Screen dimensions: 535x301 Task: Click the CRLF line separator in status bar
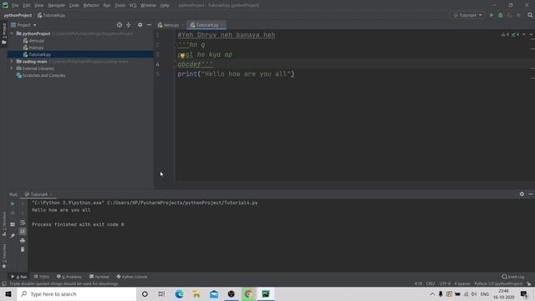431,283
